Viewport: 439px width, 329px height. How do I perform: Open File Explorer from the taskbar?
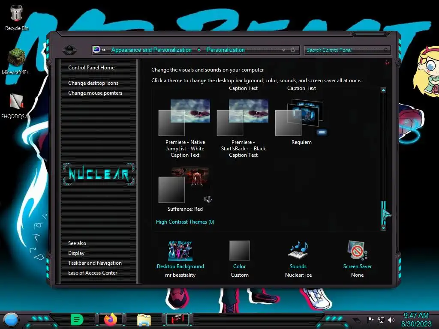(x=144, y=320)
